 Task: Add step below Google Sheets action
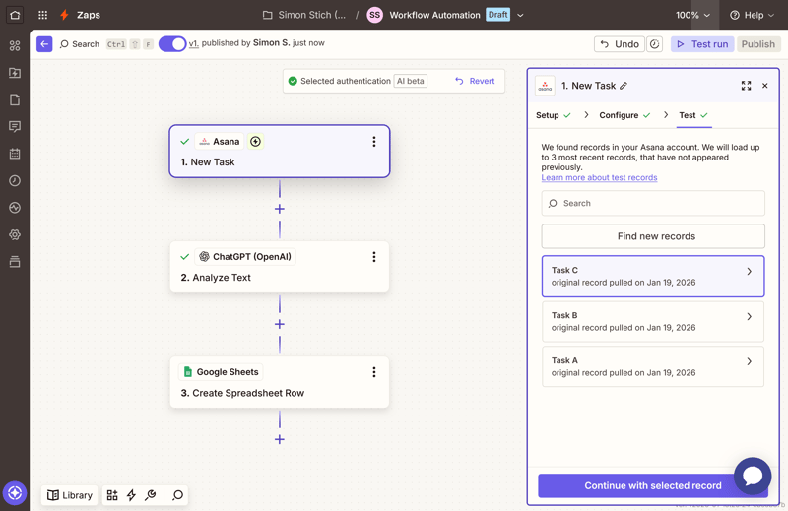[280, 439]
